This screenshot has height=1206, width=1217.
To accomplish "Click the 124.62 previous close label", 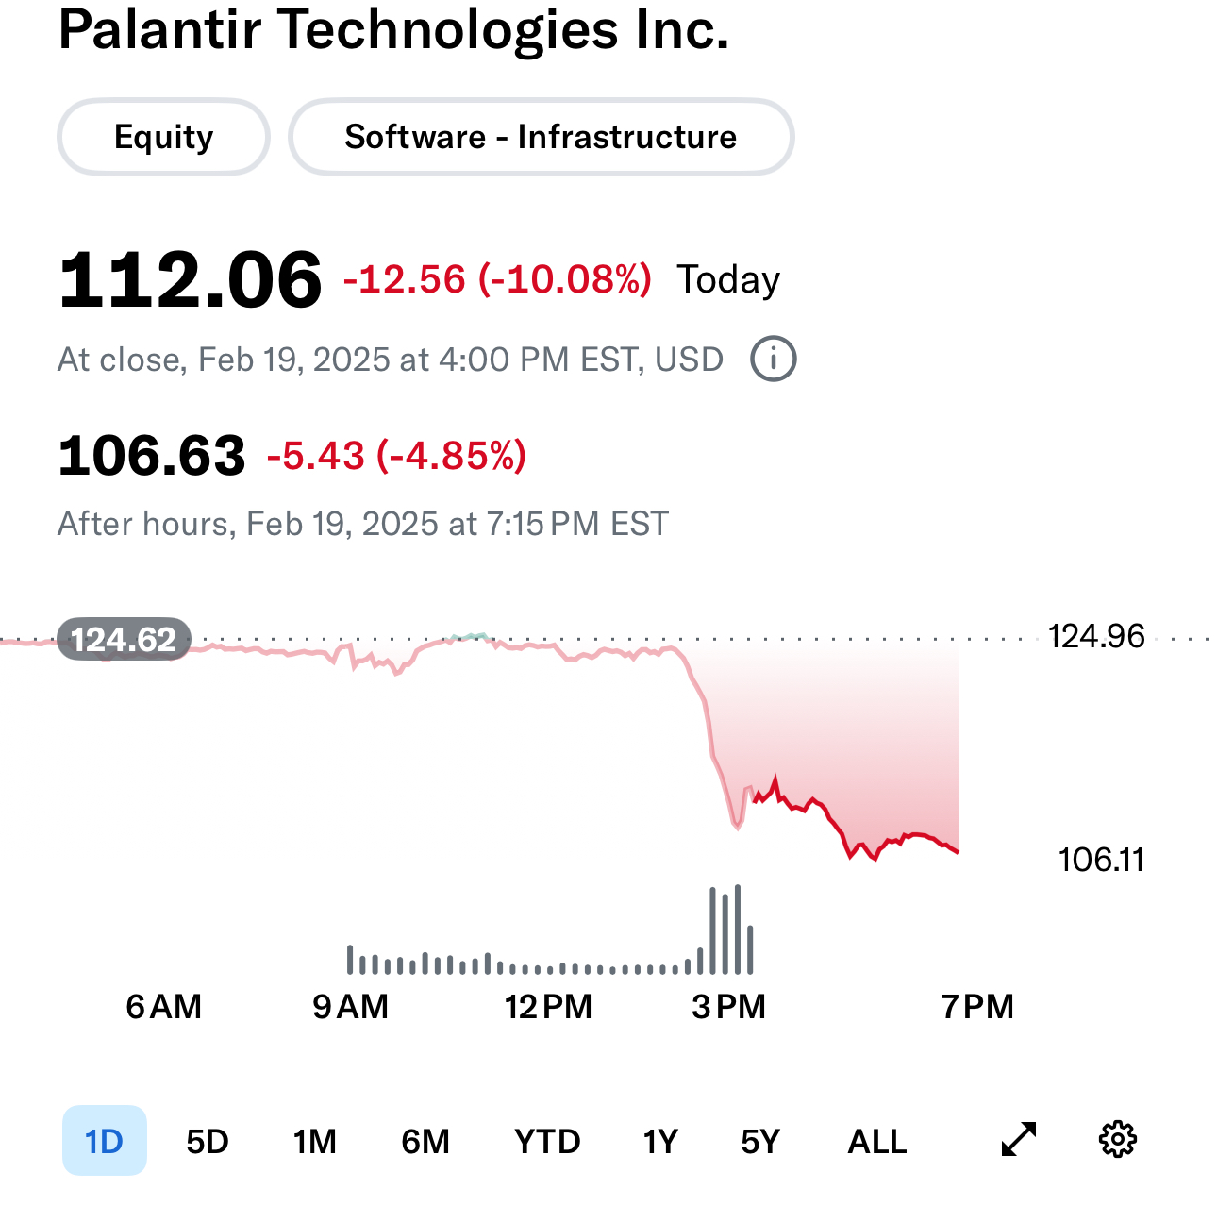I will [124, 640].
